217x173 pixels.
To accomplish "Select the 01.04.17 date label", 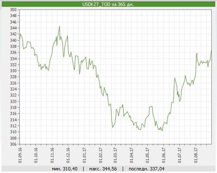I will click(132, 155).
